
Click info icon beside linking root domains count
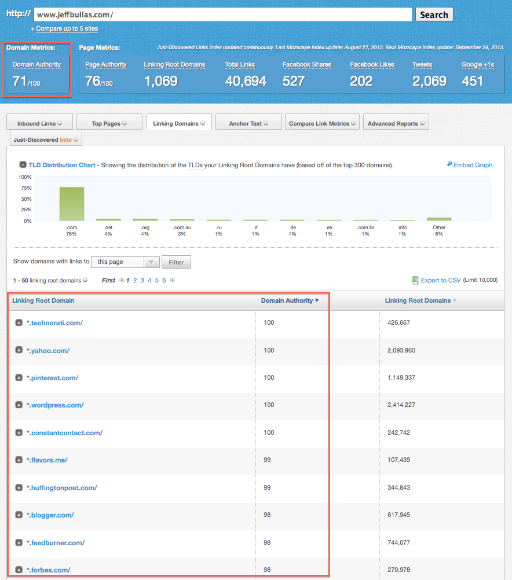85,280
